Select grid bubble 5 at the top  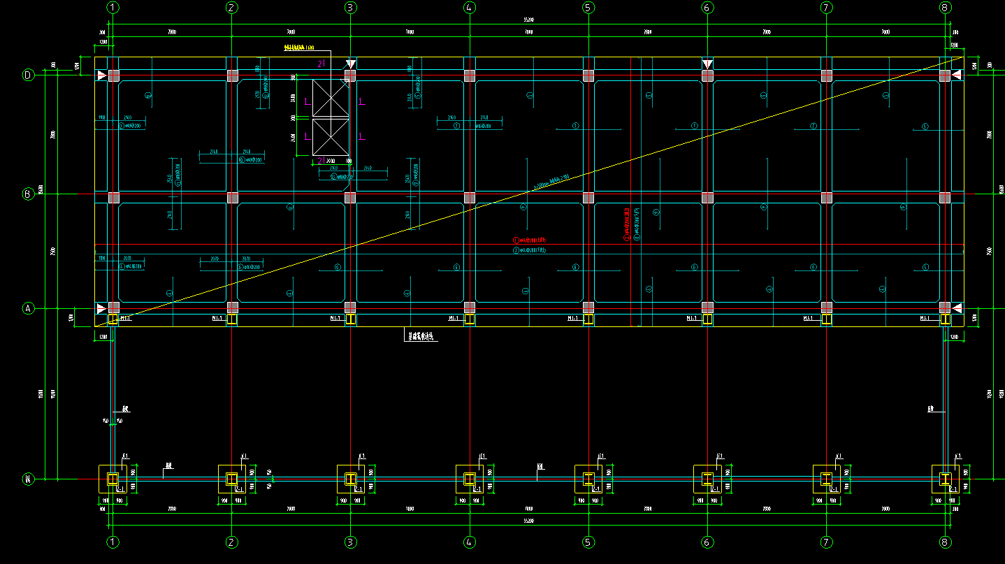pyautogui.click(x=588, y=8)
